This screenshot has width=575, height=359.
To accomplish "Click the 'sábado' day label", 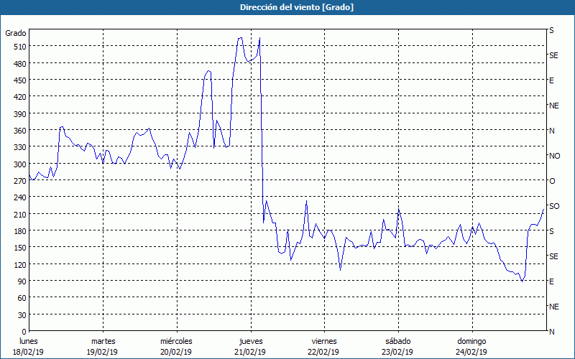I will click(x=398, y=341).
